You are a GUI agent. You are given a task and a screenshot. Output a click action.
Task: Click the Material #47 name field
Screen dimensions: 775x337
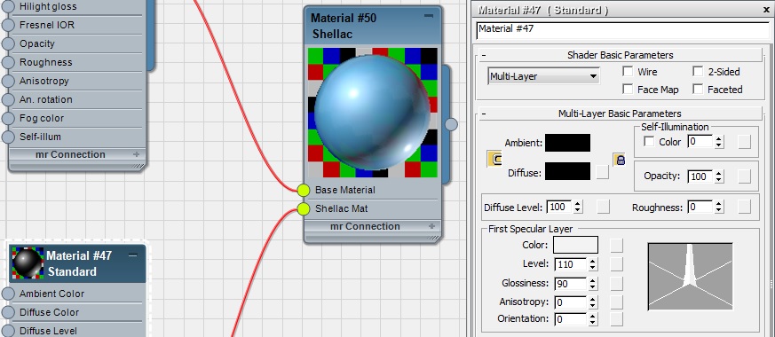click(623, 29)
